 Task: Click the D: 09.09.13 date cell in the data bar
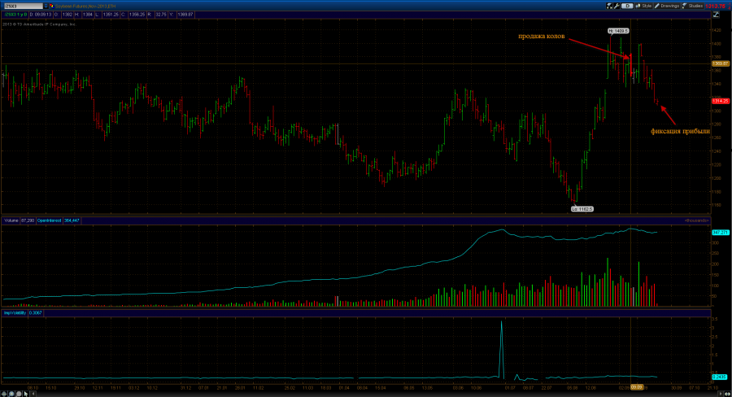click(41, 15)
